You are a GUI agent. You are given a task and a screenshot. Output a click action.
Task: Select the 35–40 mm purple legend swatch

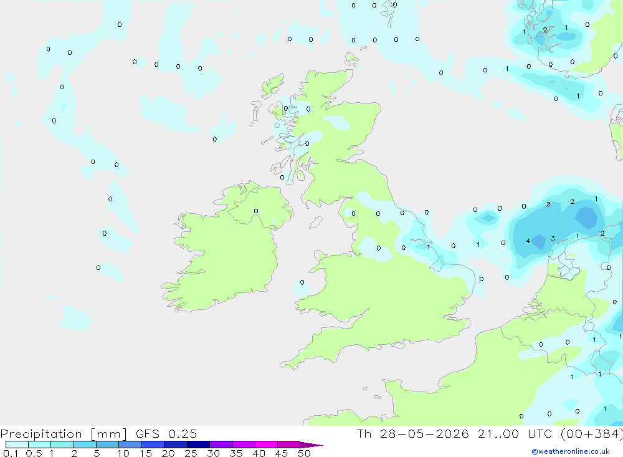(243, 445)
